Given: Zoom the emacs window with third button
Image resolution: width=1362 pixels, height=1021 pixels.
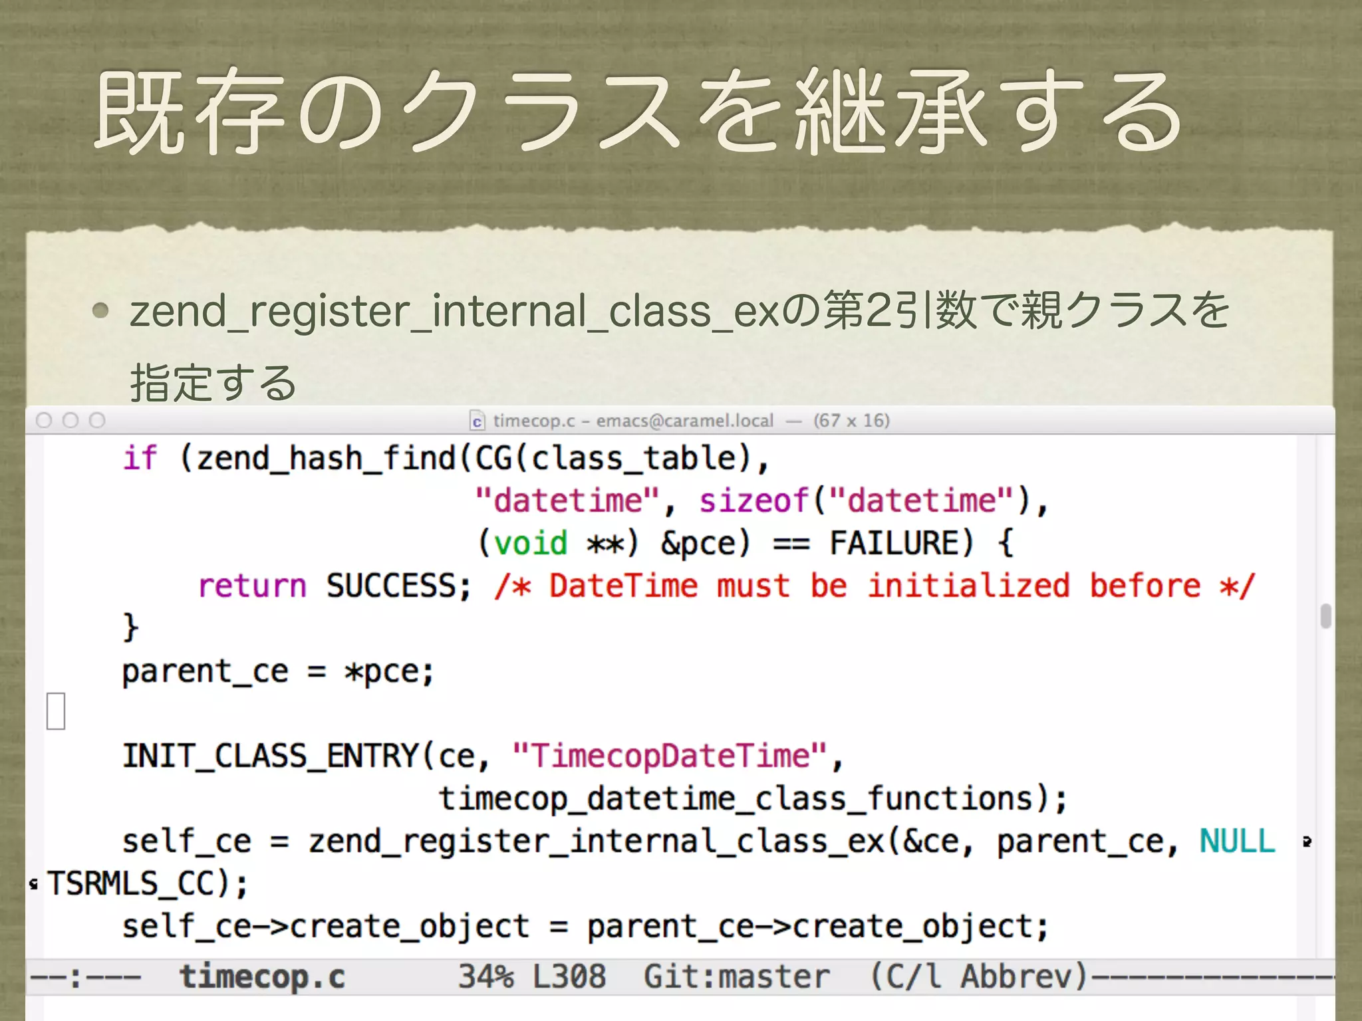Looking at the screenshot, I should point(97,420).
